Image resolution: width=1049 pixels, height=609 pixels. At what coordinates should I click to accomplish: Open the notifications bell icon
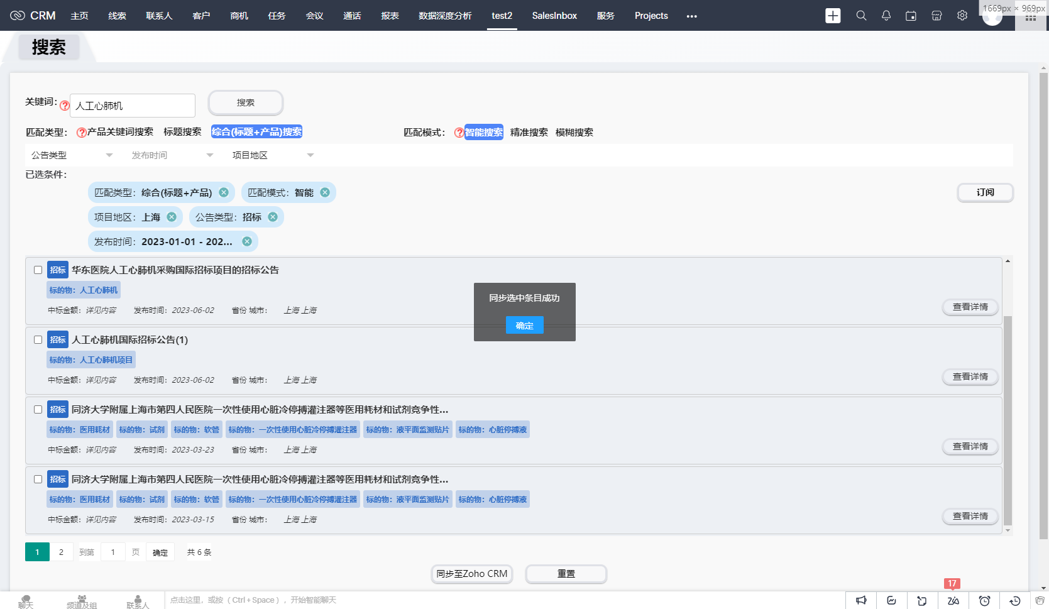click(x=886, y=16)
